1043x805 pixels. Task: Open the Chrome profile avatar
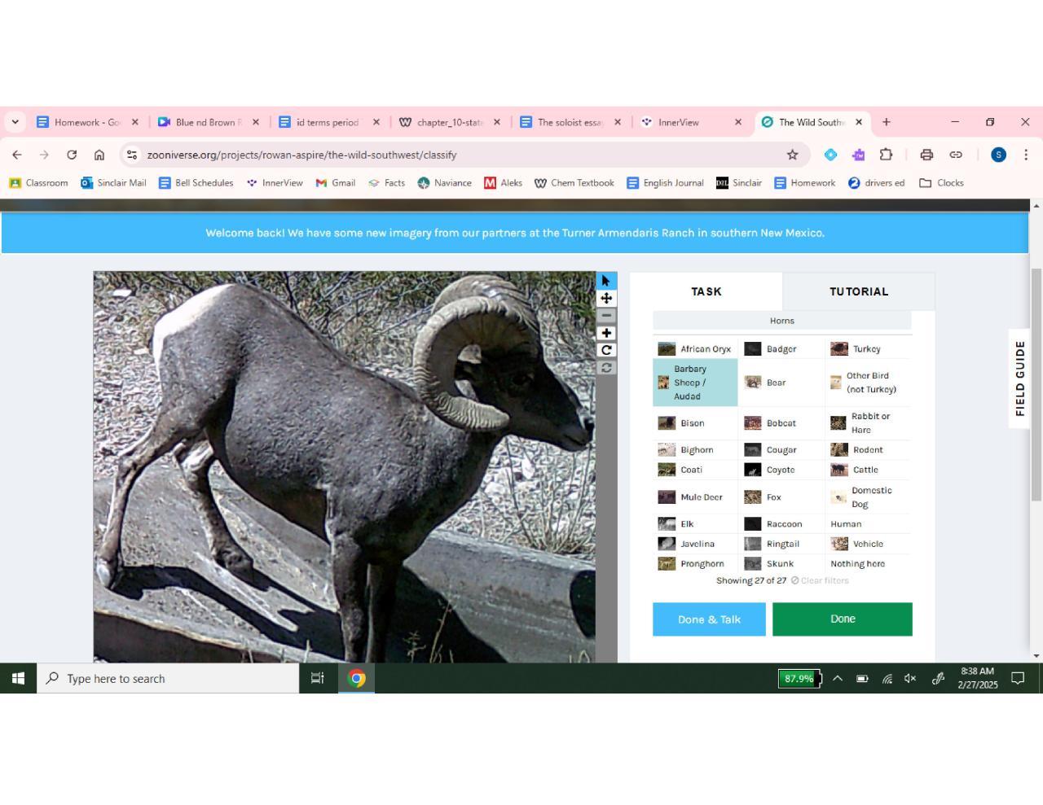(998, 155)
